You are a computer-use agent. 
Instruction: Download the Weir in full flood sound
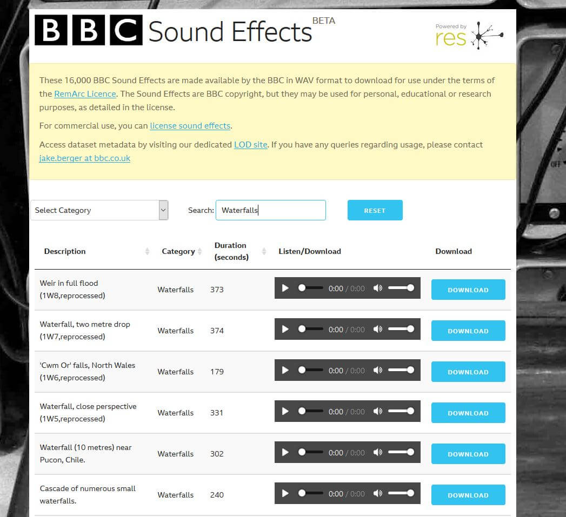coord(468,290)
